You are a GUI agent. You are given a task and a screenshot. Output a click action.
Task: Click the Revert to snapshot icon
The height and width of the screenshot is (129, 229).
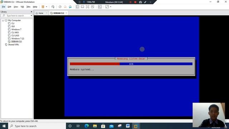tap(65, 7)
